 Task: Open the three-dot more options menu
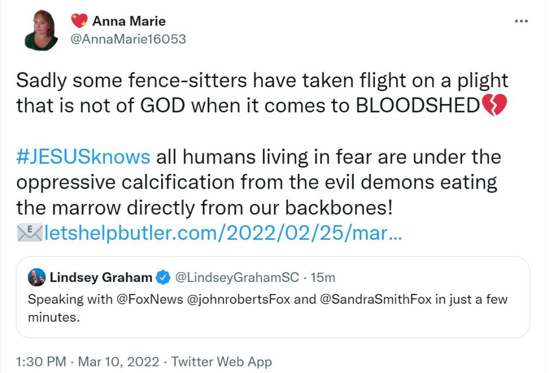click(x=521, y=21)
